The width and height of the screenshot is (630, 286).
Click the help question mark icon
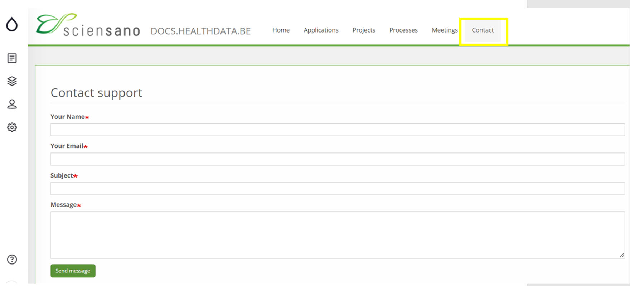click(12, 260)
